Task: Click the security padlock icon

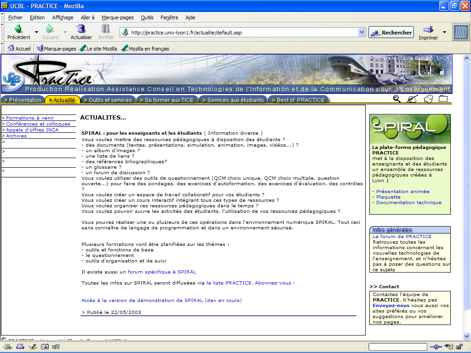Action: (459, 347)
